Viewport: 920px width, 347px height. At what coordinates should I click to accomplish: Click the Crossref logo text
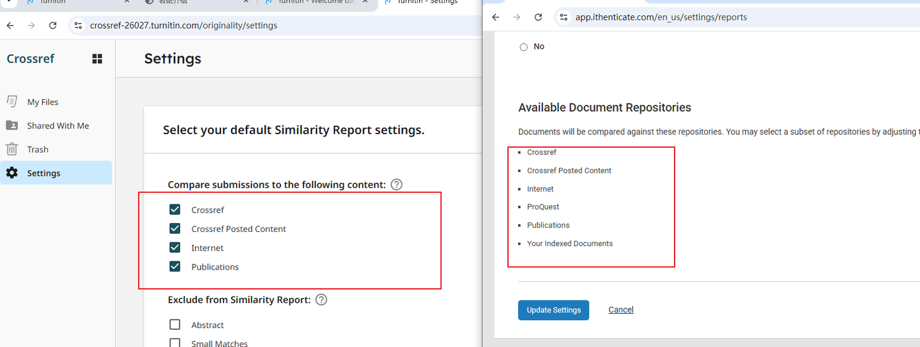[31, 59]
